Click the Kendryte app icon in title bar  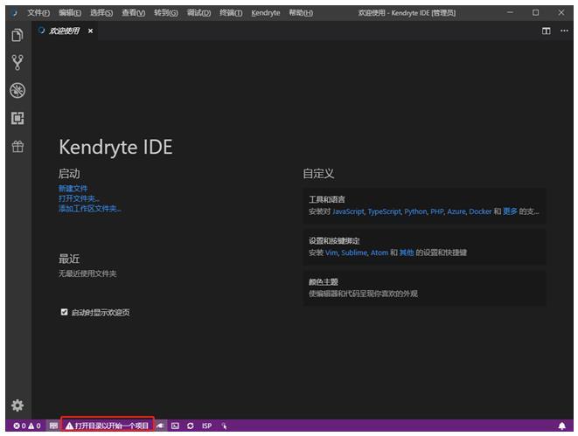pyautogui.click(x=14, y=13)
